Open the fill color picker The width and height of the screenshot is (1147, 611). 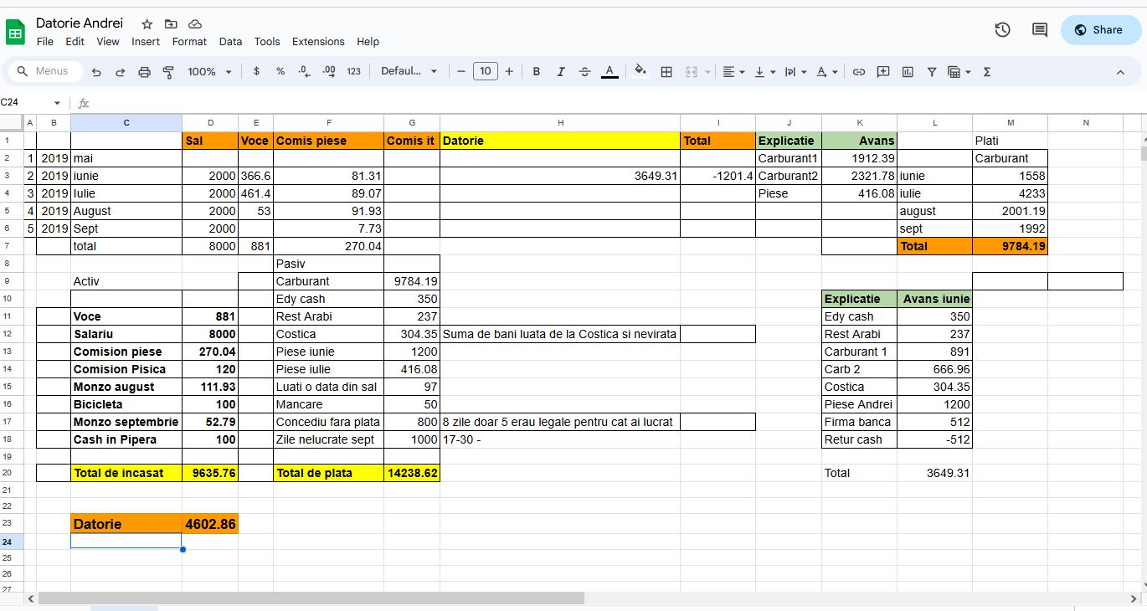click(x=640, y=72)
